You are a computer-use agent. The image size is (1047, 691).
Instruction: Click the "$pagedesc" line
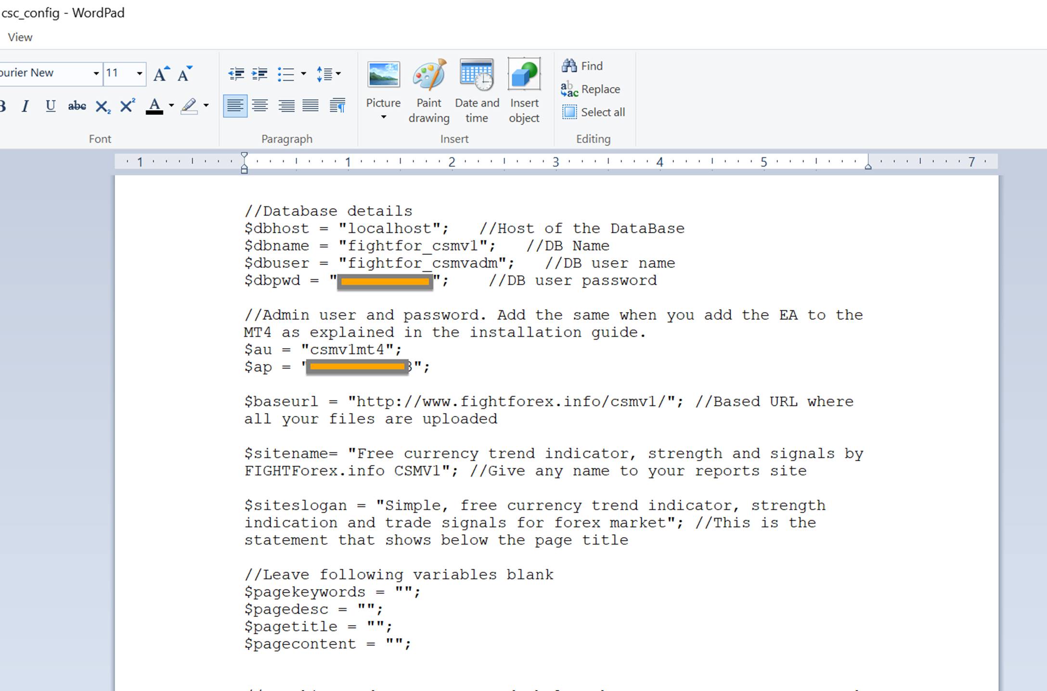tap(313, 609)
